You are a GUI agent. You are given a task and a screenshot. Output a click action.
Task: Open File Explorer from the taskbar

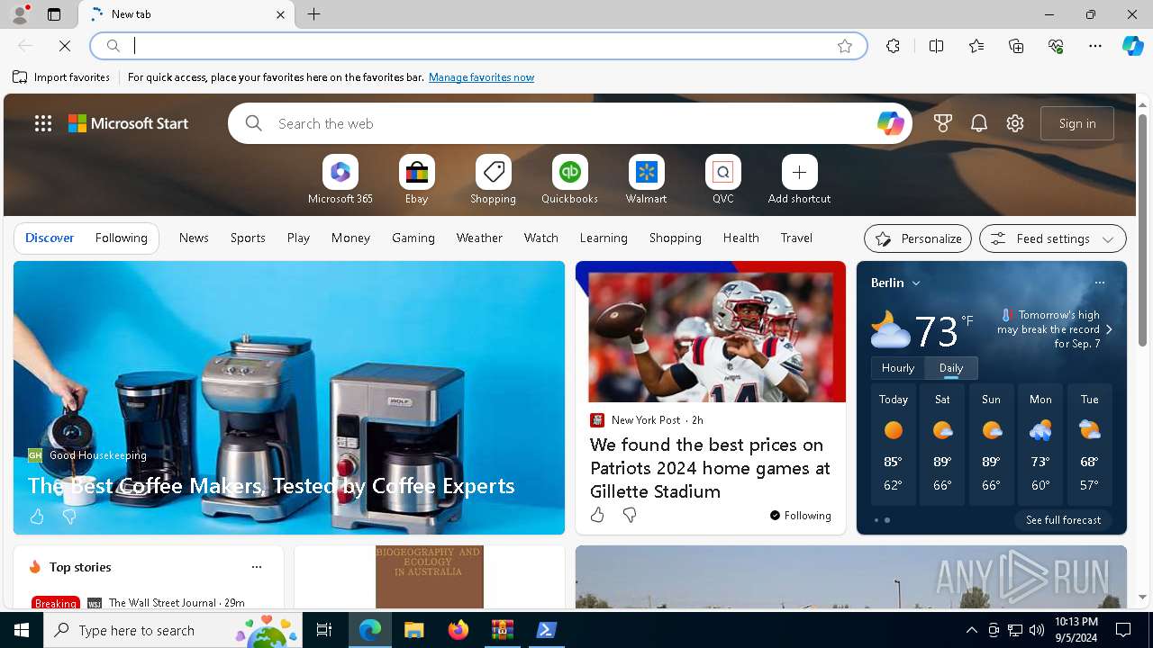[x=413, y=630]
